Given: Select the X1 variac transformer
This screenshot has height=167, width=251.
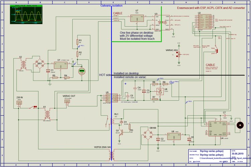Looking at the screenshot, I should tap(48, 114).
